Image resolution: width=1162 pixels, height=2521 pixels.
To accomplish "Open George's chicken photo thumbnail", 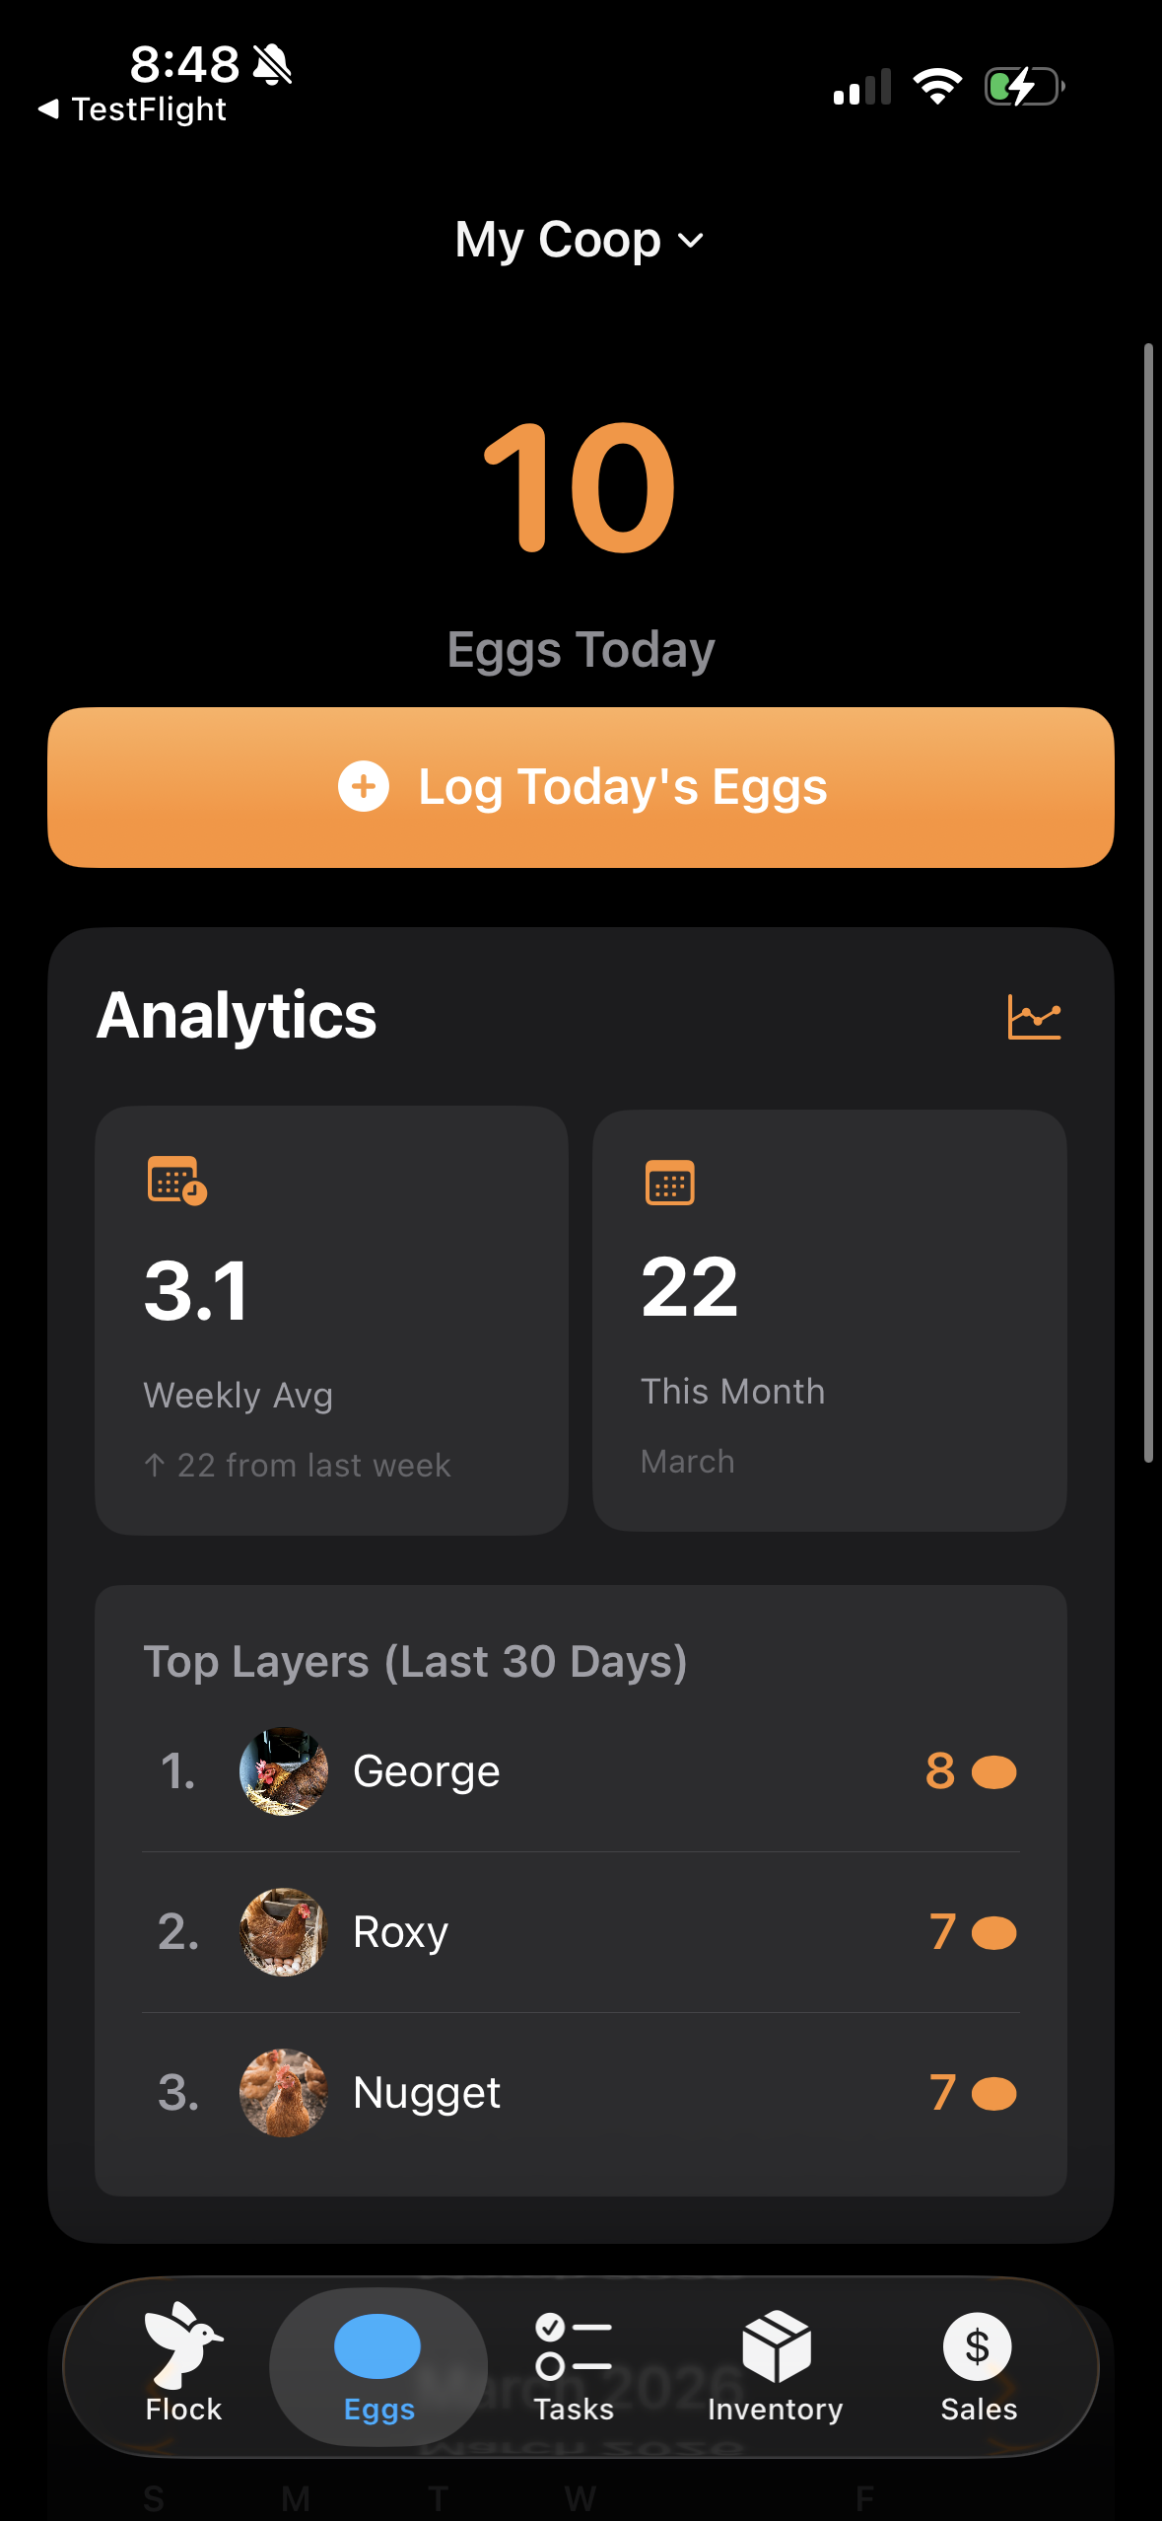I will pos(284,1771).
